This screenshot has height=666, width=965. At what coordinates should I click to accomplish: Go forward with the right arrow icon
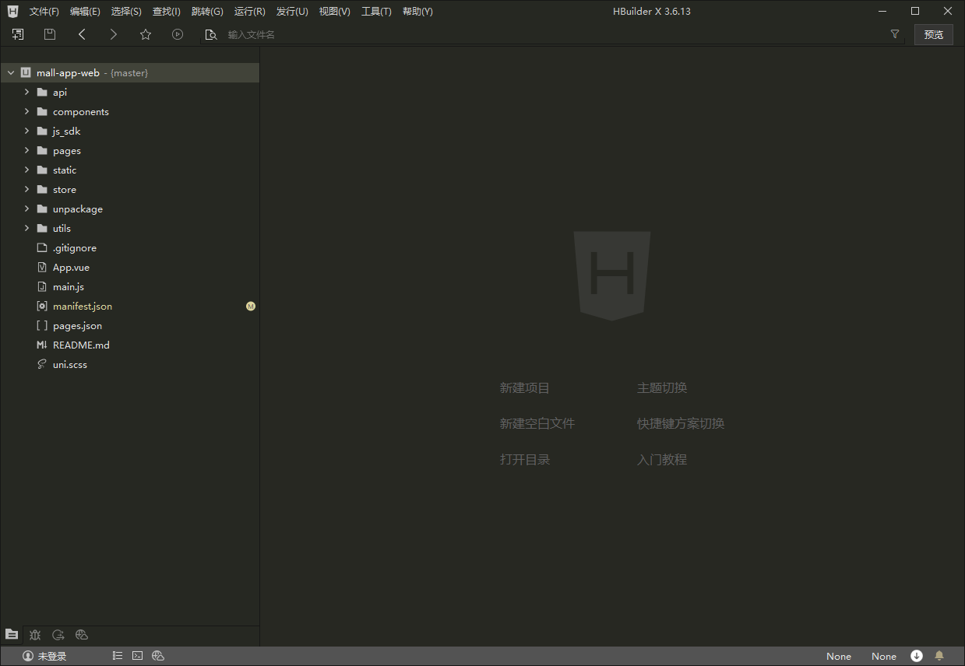coord(114,34)
